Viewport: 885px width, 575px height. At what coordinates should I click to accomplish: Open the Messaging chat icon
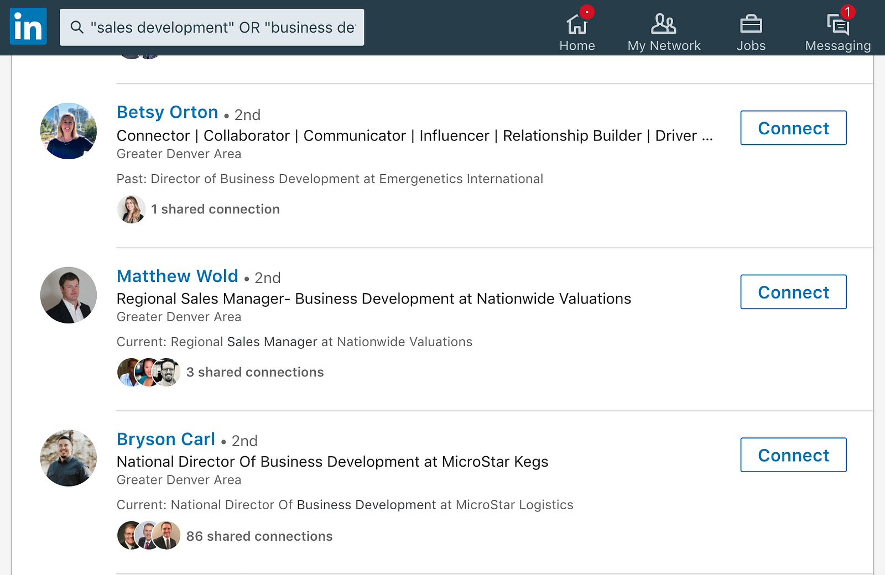click(837, 25)
